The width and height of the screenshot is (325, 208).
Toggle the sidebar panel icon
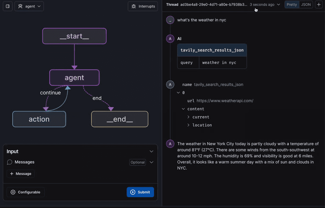(x=8, y=6)
